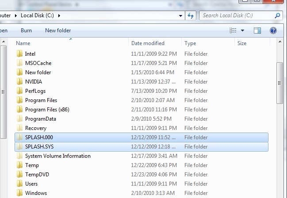The height and width of the screenshot is (198, 287).
Task: Click date 2/10/2010 3:13 AM
Action: 153,193
